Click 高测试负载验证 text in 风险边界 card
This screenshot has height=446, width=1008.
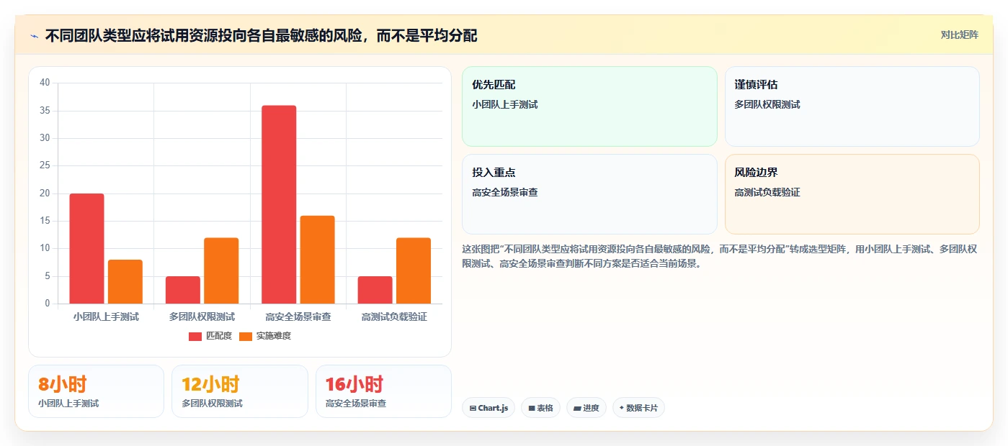pos(767,192)
